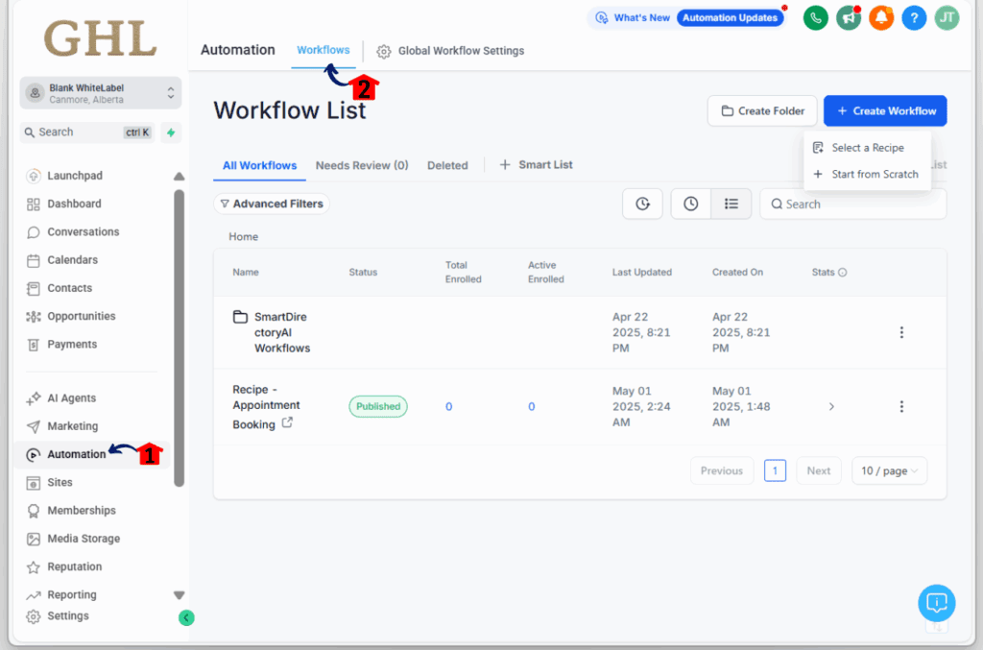Open the 10 / page dropdown

tap(889, 470)
